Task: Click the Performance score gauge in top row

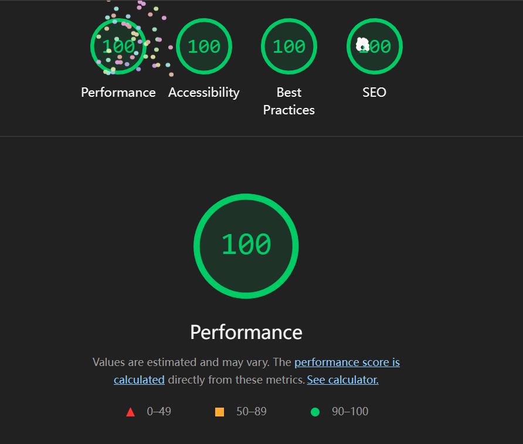Action: (x=118, y=46)
